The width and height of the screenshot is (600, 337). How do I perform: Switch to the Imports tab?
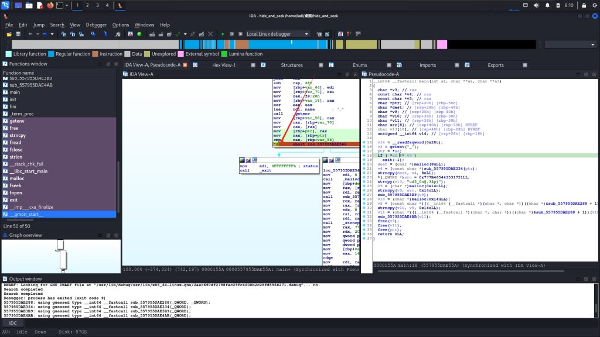click(x=428, y=65)
